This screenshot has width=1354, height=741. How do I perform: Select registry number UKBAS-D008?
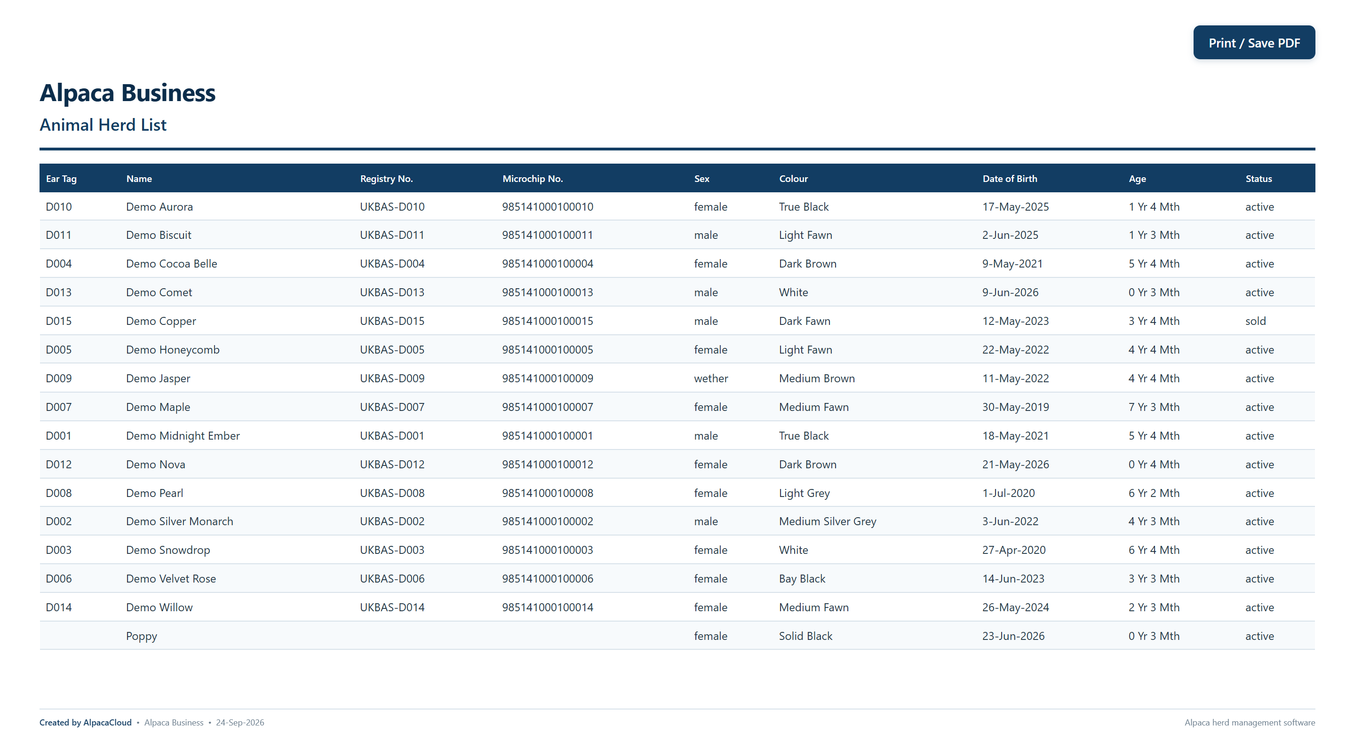pos(392,493)
